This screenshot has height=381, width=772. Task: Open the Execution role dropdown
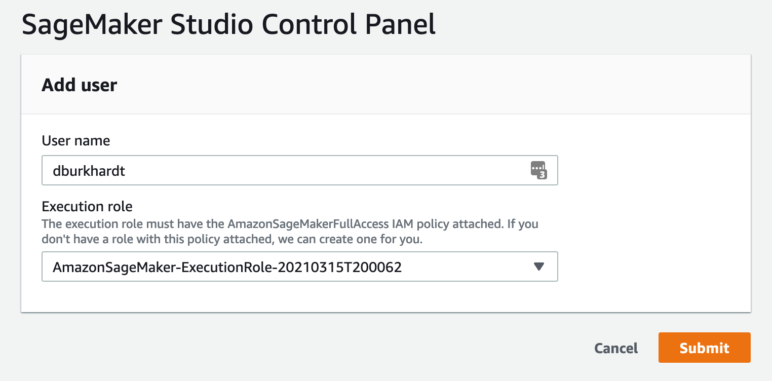coord(299,266)
